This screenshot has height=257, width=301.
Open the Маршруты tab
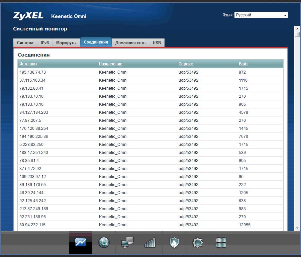pyautogui.click(x=66, y=43)
